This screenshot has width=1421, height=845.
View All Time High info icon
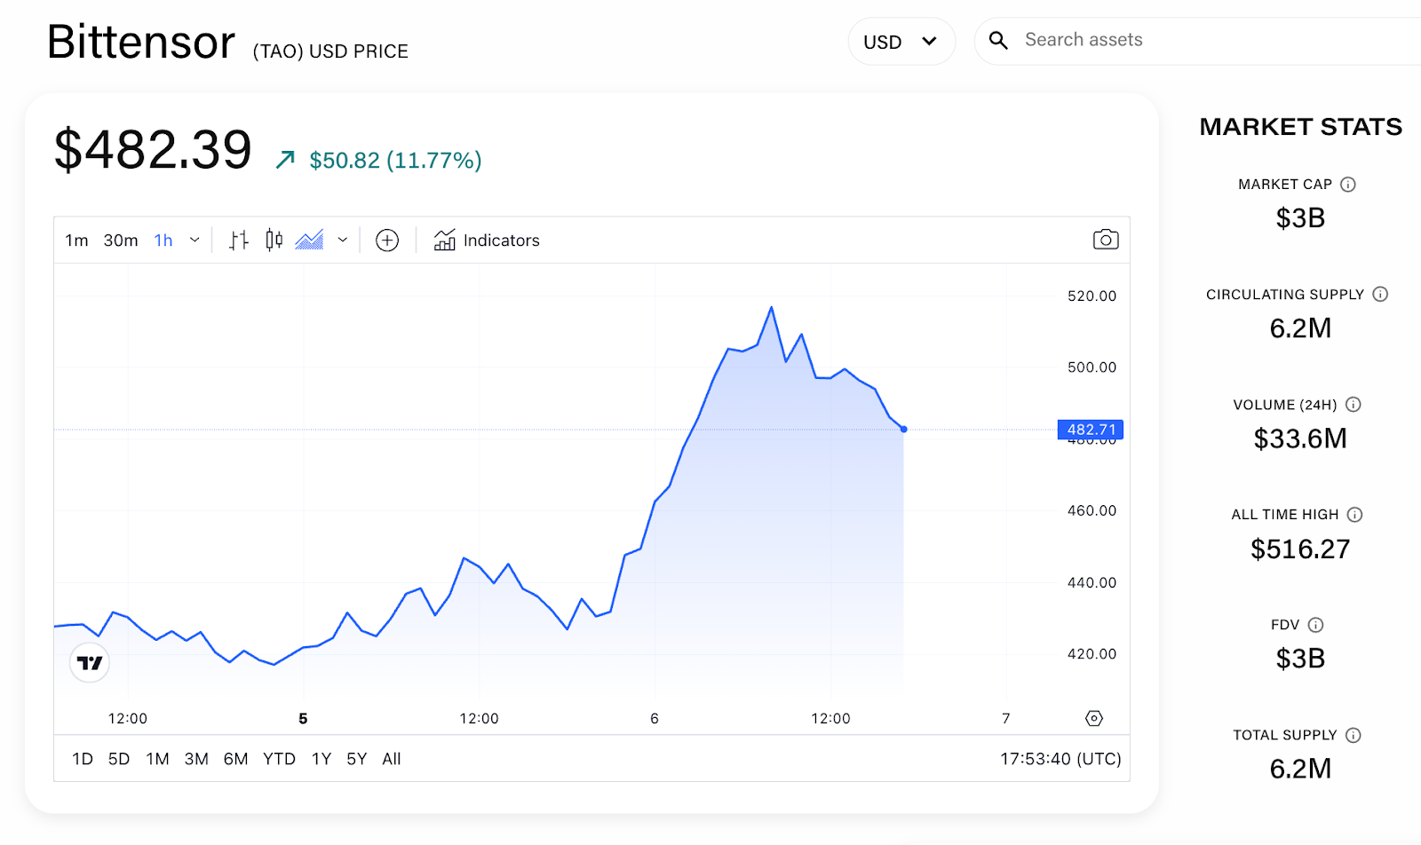tap(1354, 515)
